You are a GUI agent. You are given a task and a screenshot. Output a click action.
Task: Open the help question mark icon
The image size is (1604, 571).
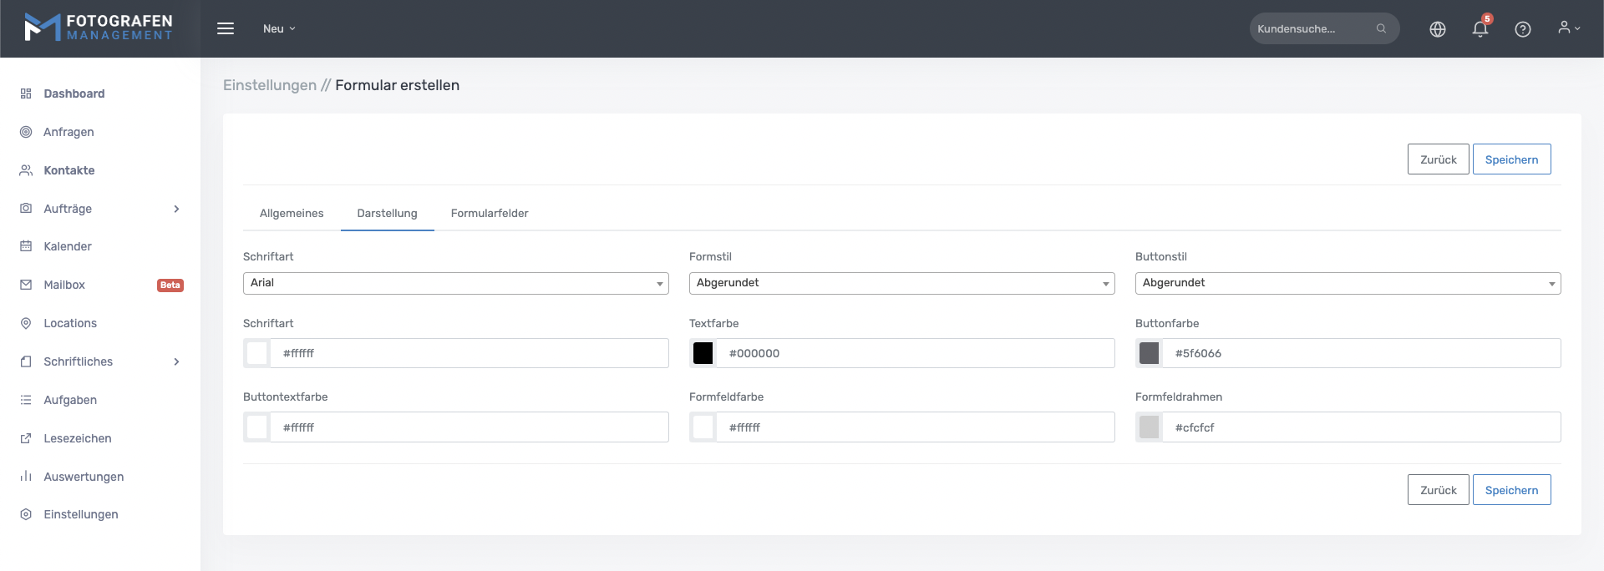coord(1522,29)
